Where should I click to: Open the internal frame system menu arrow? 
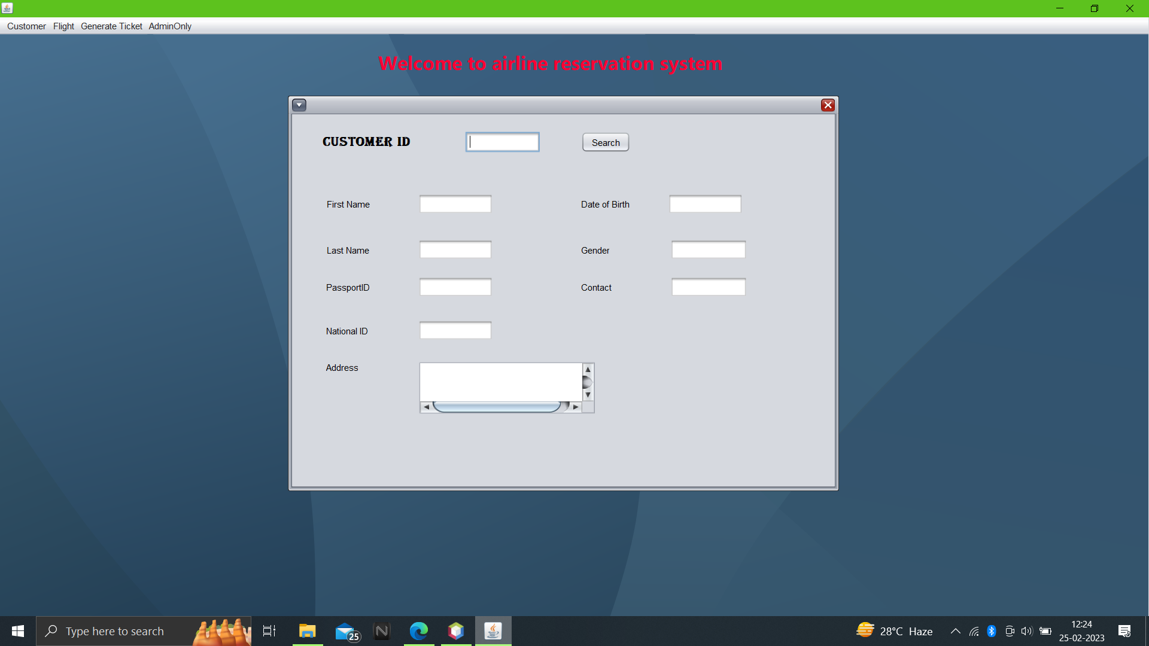click(x=299, y=105)
